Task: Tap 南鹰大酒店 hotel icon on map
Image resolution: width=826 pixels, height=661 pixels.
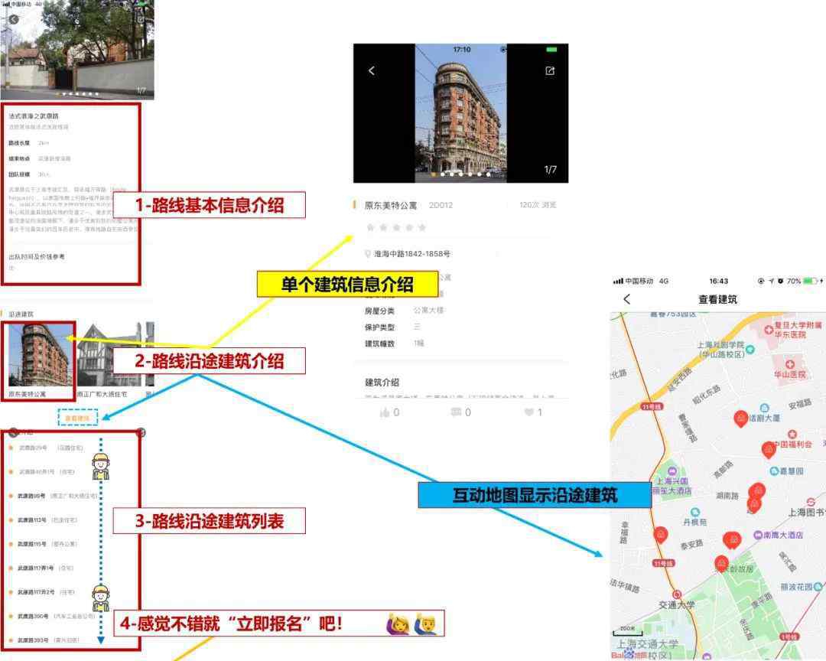Action: coord(757,535)
